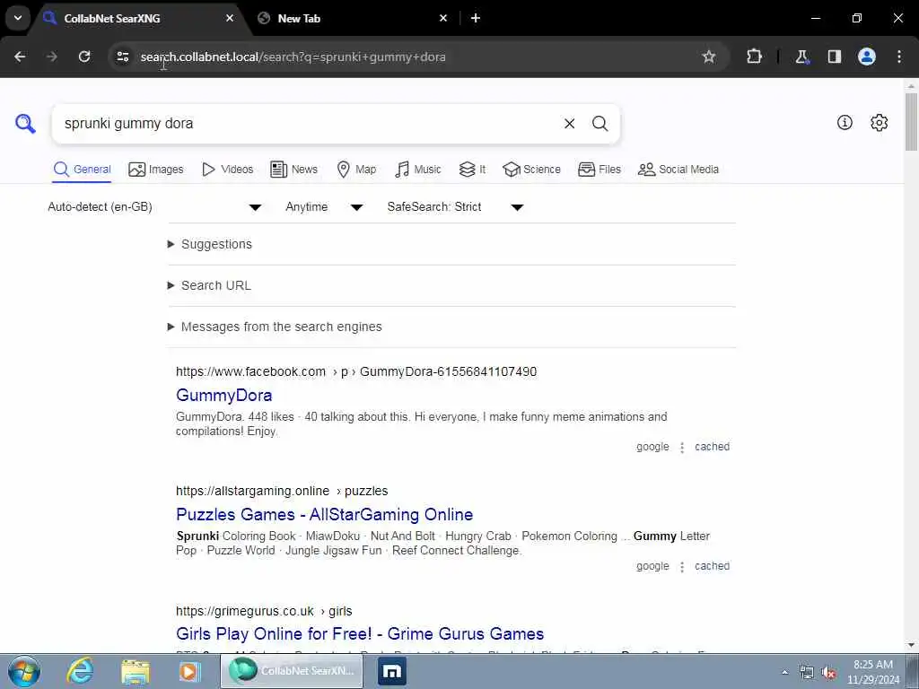
Task: Switch to the Music category
Action: [417, 170]
